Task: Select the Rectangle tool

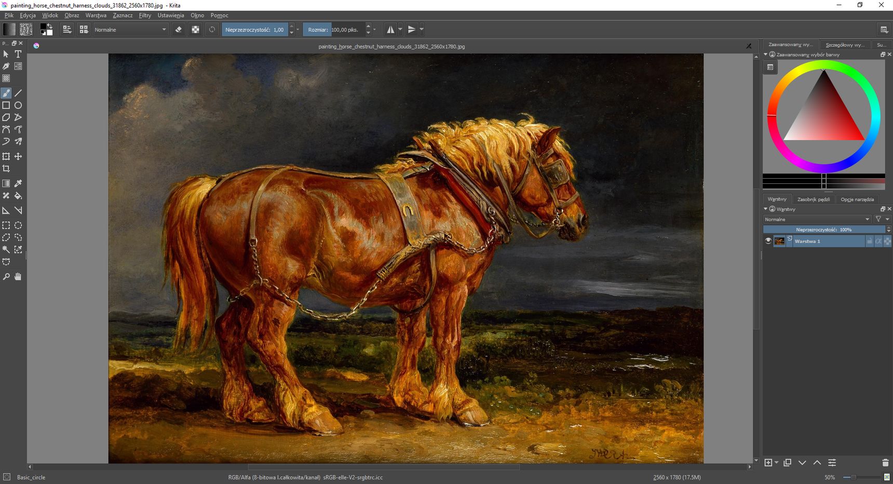Action: click(6, 105)
